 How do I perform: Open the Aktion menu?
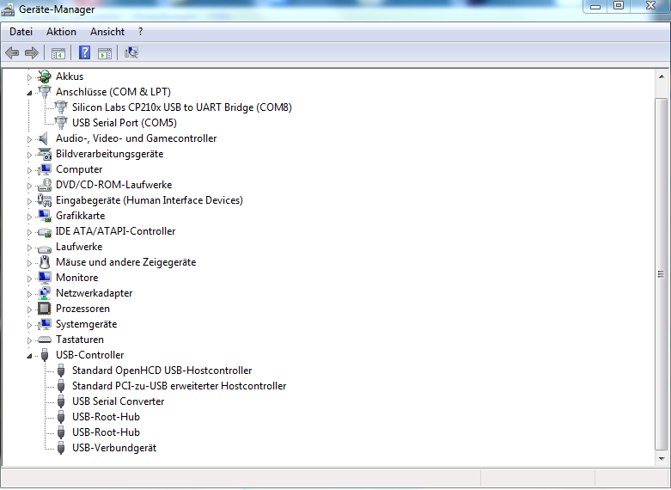click(61, 32)
